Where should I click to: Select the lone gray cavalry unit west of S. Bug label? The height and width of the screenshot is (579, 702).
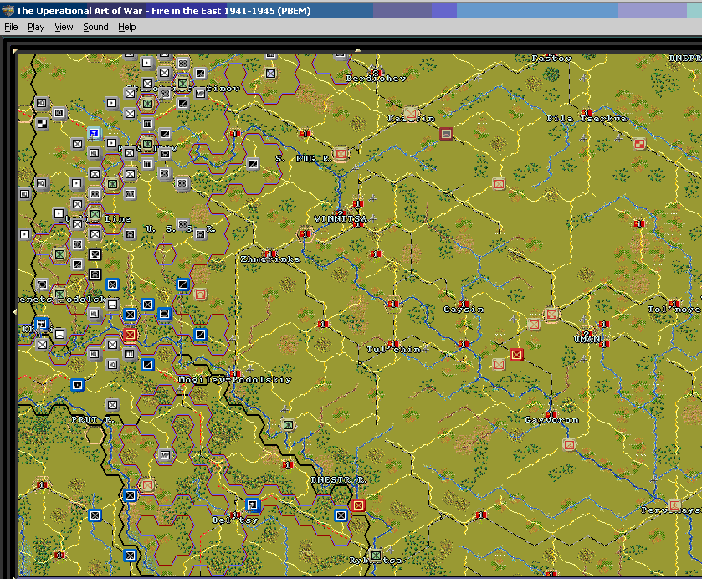click(x=253, y=163)
